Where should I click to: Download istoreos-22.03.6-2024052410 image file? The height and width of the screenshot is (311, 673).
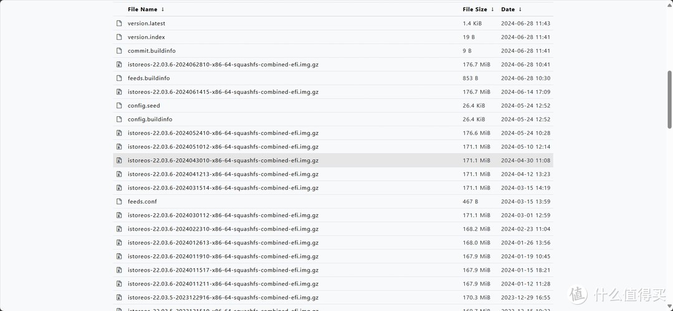(222, 133)
